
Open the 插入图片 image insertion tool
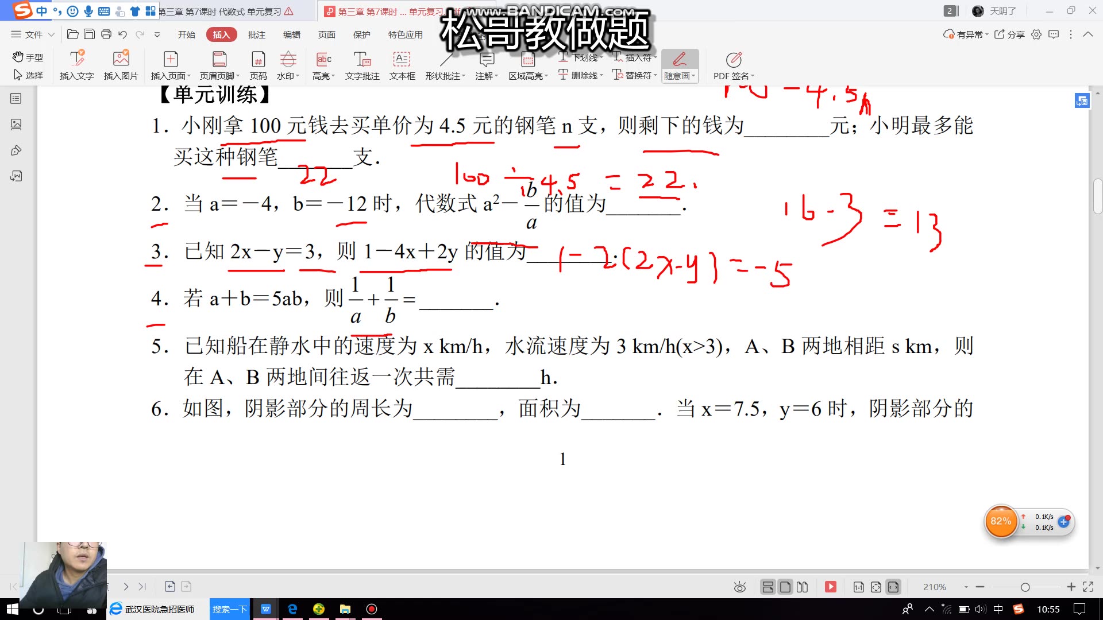[120, 65]
